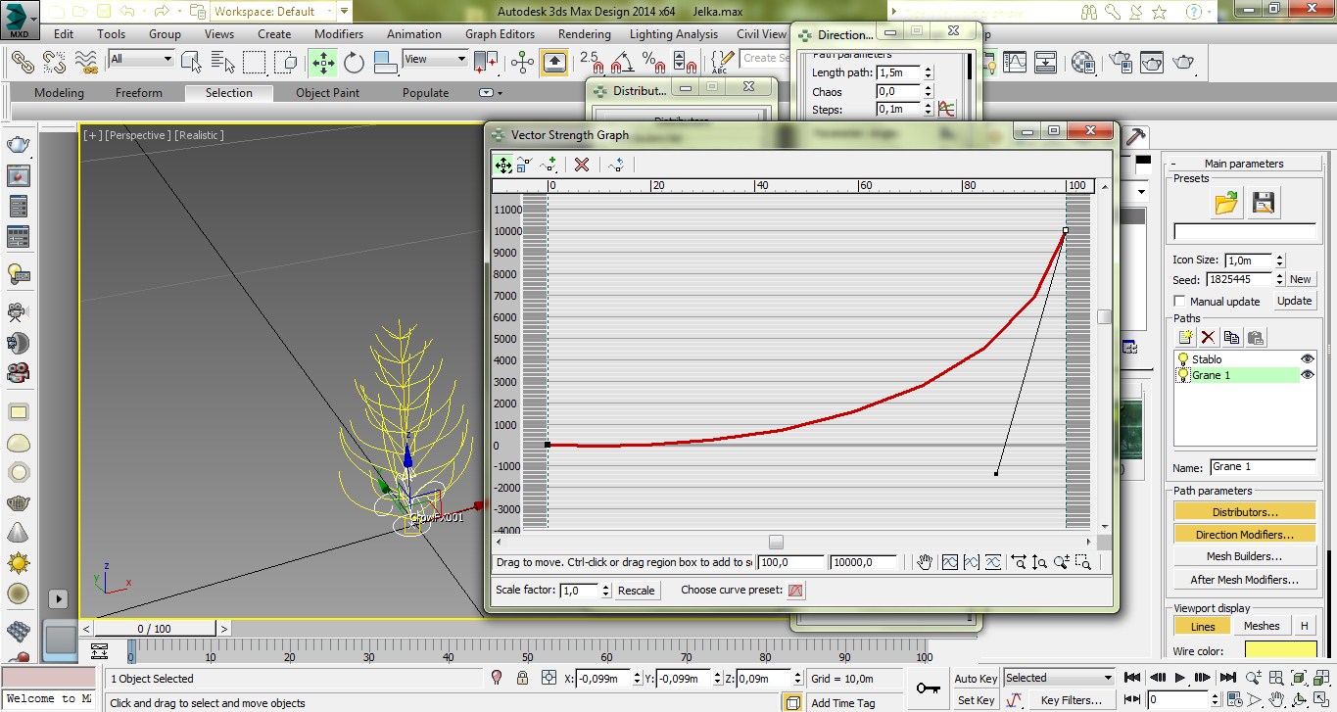1337x712 pixels.
Task: Generate New seed button
Action: 1300,279
